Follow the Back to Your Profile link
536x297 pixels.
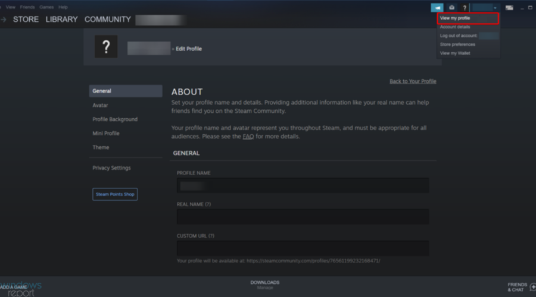(x=413, y=81)
